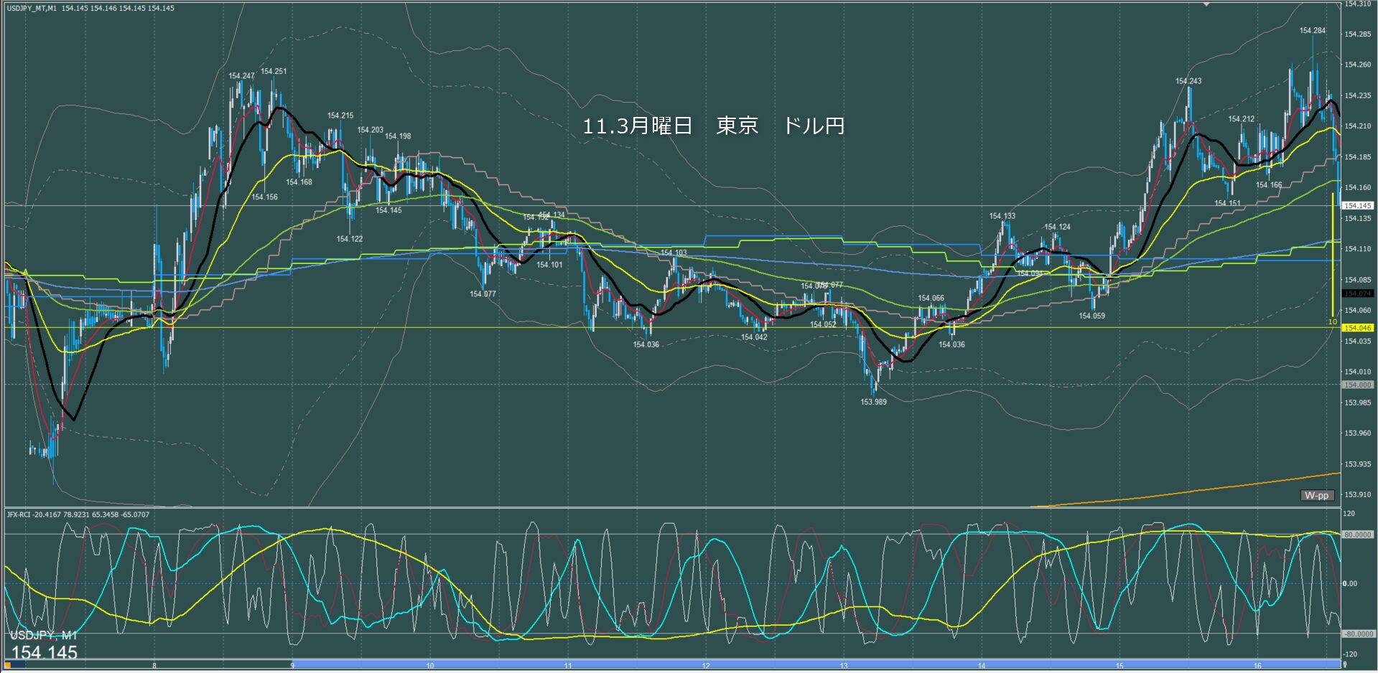This screenshot has height=673, width=1378.
Task: Select the white 154.145 current price tag
Action: pos(1357,206)
